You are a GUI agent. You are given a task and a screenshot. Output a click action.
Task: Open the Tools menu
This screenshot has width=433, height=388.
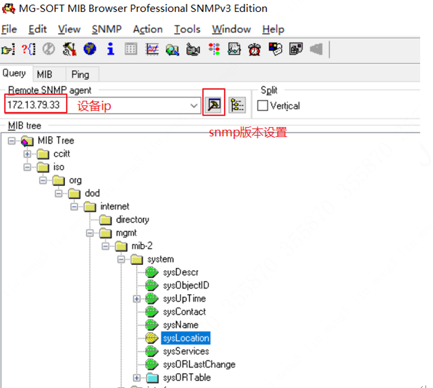pyautogui.click(x=187, y=30)
